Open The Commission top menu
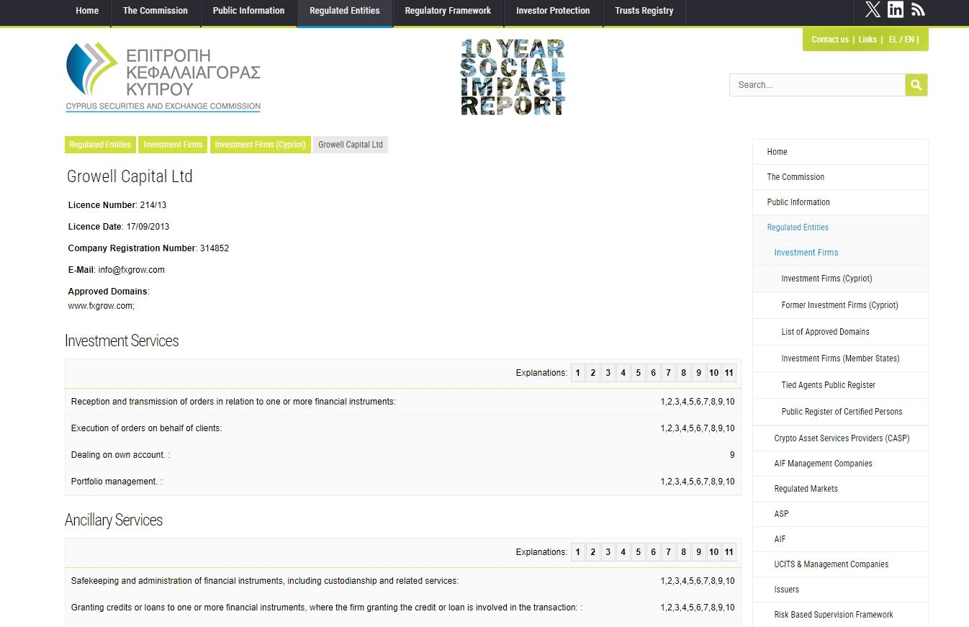 (156, 11)
